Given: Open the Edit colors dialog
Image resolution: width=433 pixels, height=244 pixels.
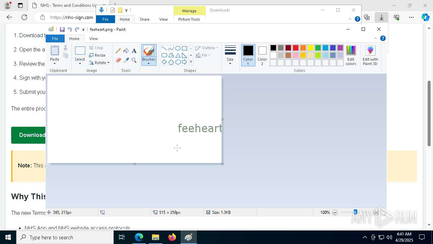Looking at the screenshot, I should click(351, 56).
